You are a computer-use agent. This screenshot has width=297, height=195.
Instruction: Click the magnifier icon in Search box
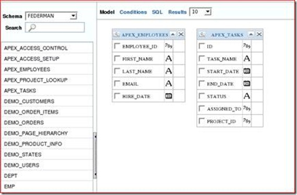[32, 28]
